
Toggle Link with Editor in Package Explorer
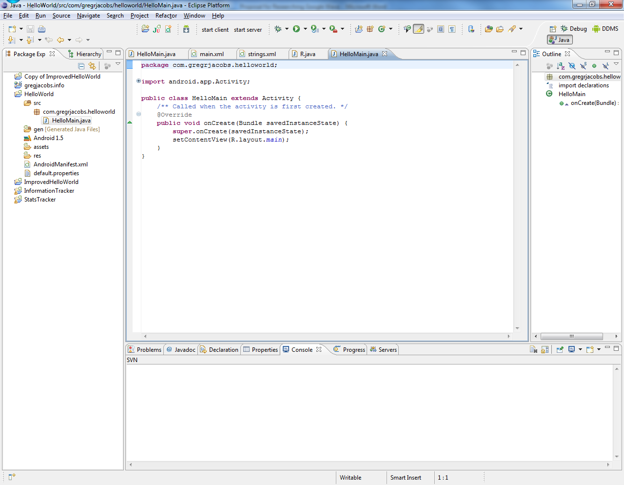pyautogui.click(x=92, y=66)
